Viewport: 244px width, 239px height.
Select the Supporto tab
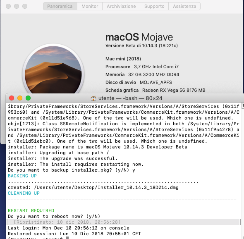coord(154,6)
